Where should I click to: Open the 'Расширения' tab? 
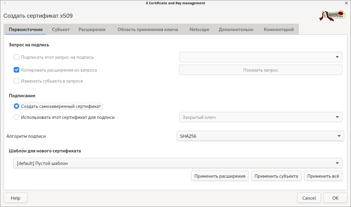click(92, 30)
